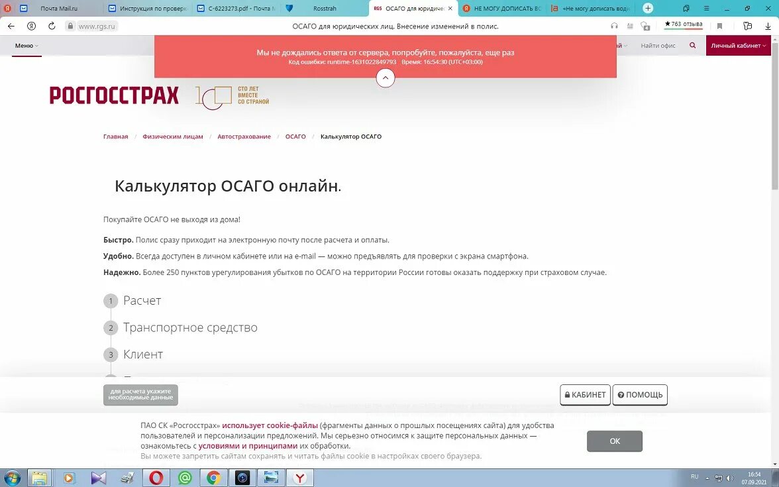Image resolution: width=779 pixels, height=487 pixels.
Task: Reload the page with the refresh icon
Action: pos(52,27)
